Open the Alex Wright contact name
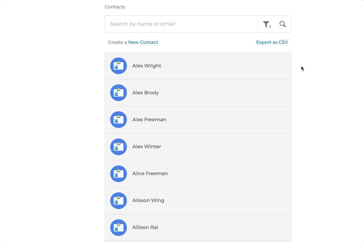This screenshot has height=242, width=364. point(147,66)
